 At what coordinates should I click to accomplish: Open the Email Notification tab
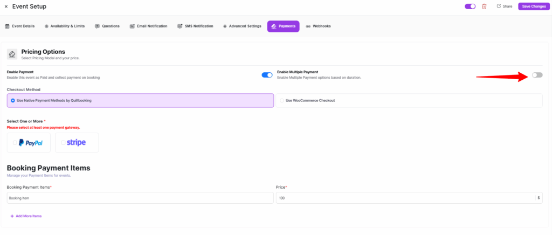pyautogui.click(x=149, y=26)
